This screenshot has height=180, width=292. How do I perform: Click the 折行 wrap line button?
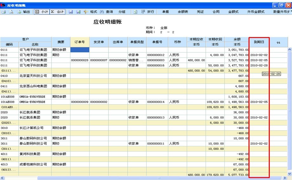pos(148,12)
